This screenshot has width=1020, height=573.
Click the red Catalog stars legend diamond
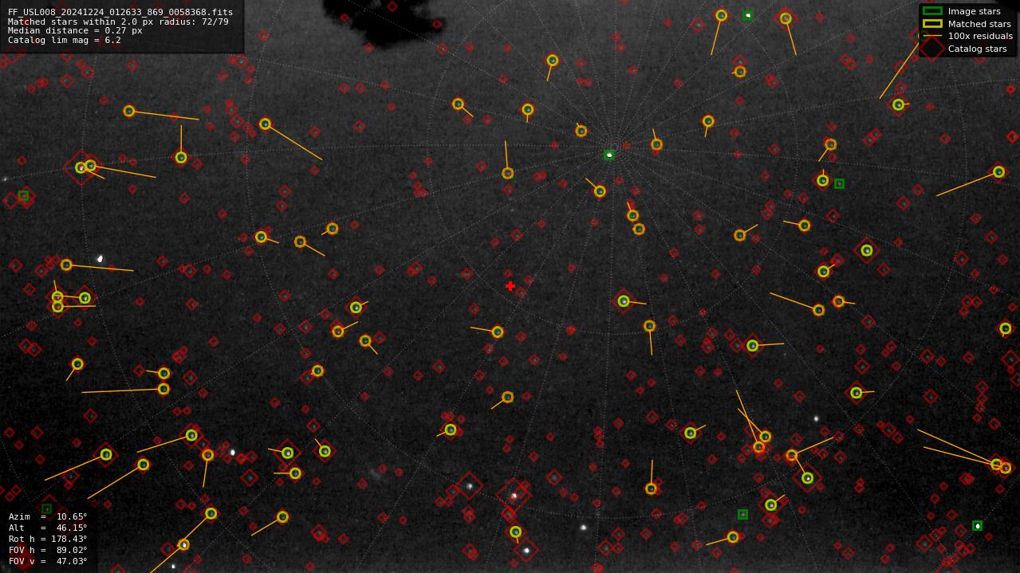(932, 49)
